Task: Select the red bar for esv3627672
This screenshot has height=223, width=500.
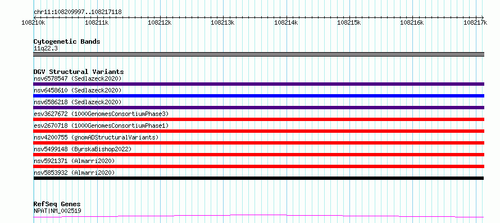Action: (x=258, y=119)
